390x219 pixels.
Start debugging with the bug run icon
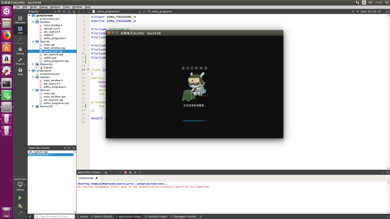click(20, 205)
